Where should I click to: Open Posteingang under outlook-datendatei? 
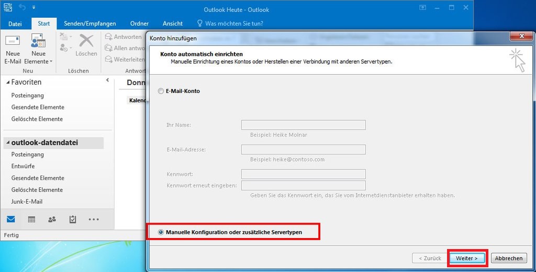click(x=27, y=155)
